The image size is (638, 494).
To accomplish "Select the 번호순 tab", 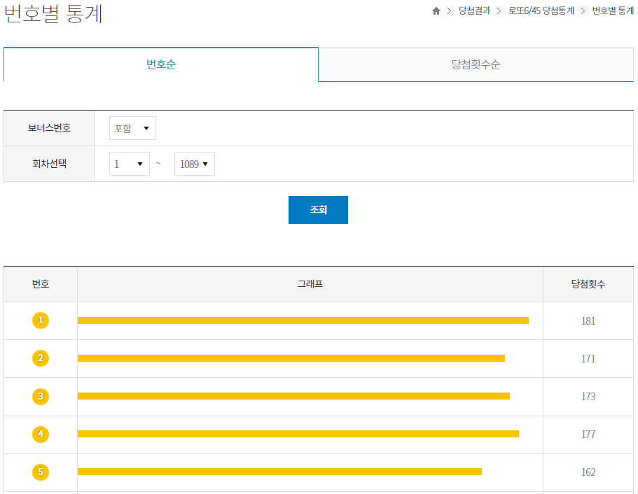I will (160, 64).
